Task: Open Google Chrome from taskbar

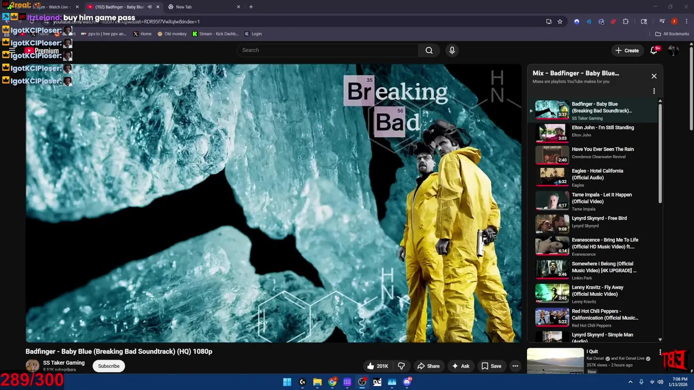Action: click(x=332, y=382)
